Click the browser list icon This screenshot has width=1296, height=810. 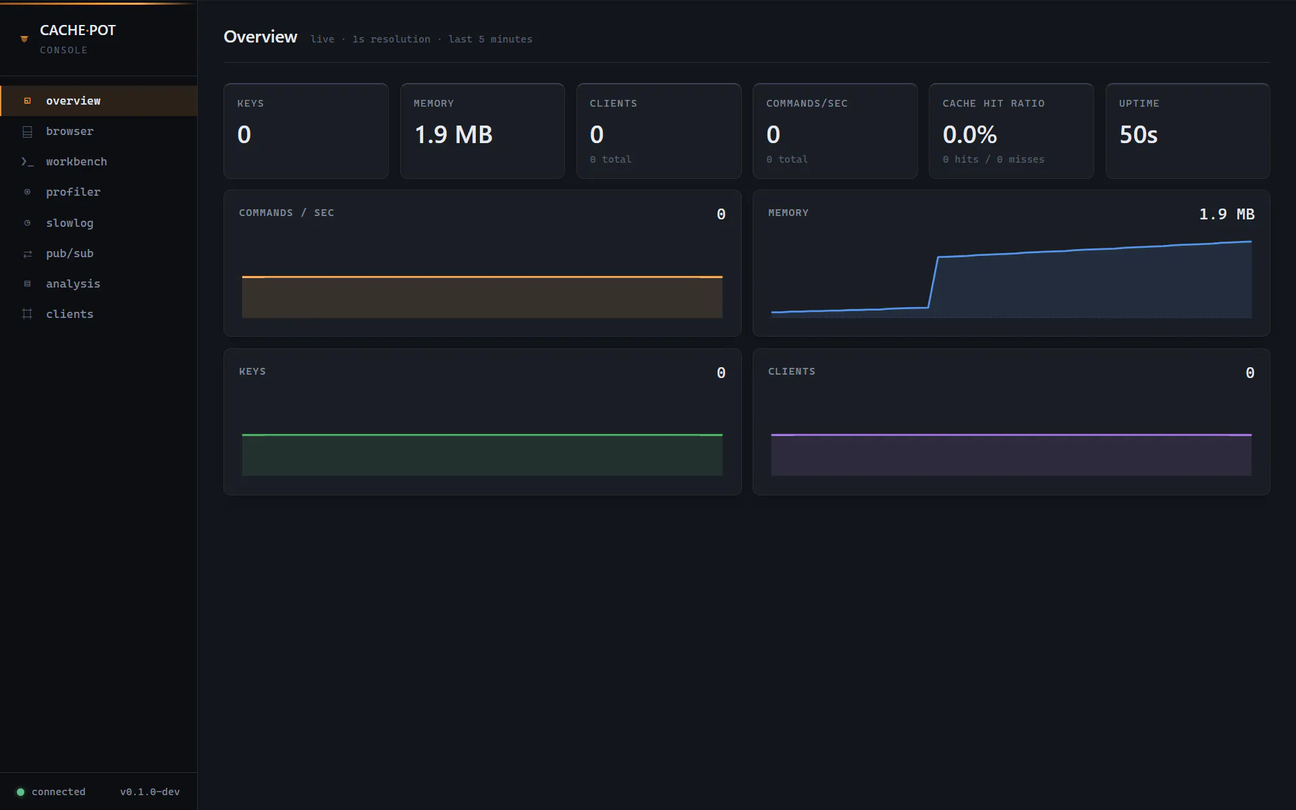(x=28, y=132)
